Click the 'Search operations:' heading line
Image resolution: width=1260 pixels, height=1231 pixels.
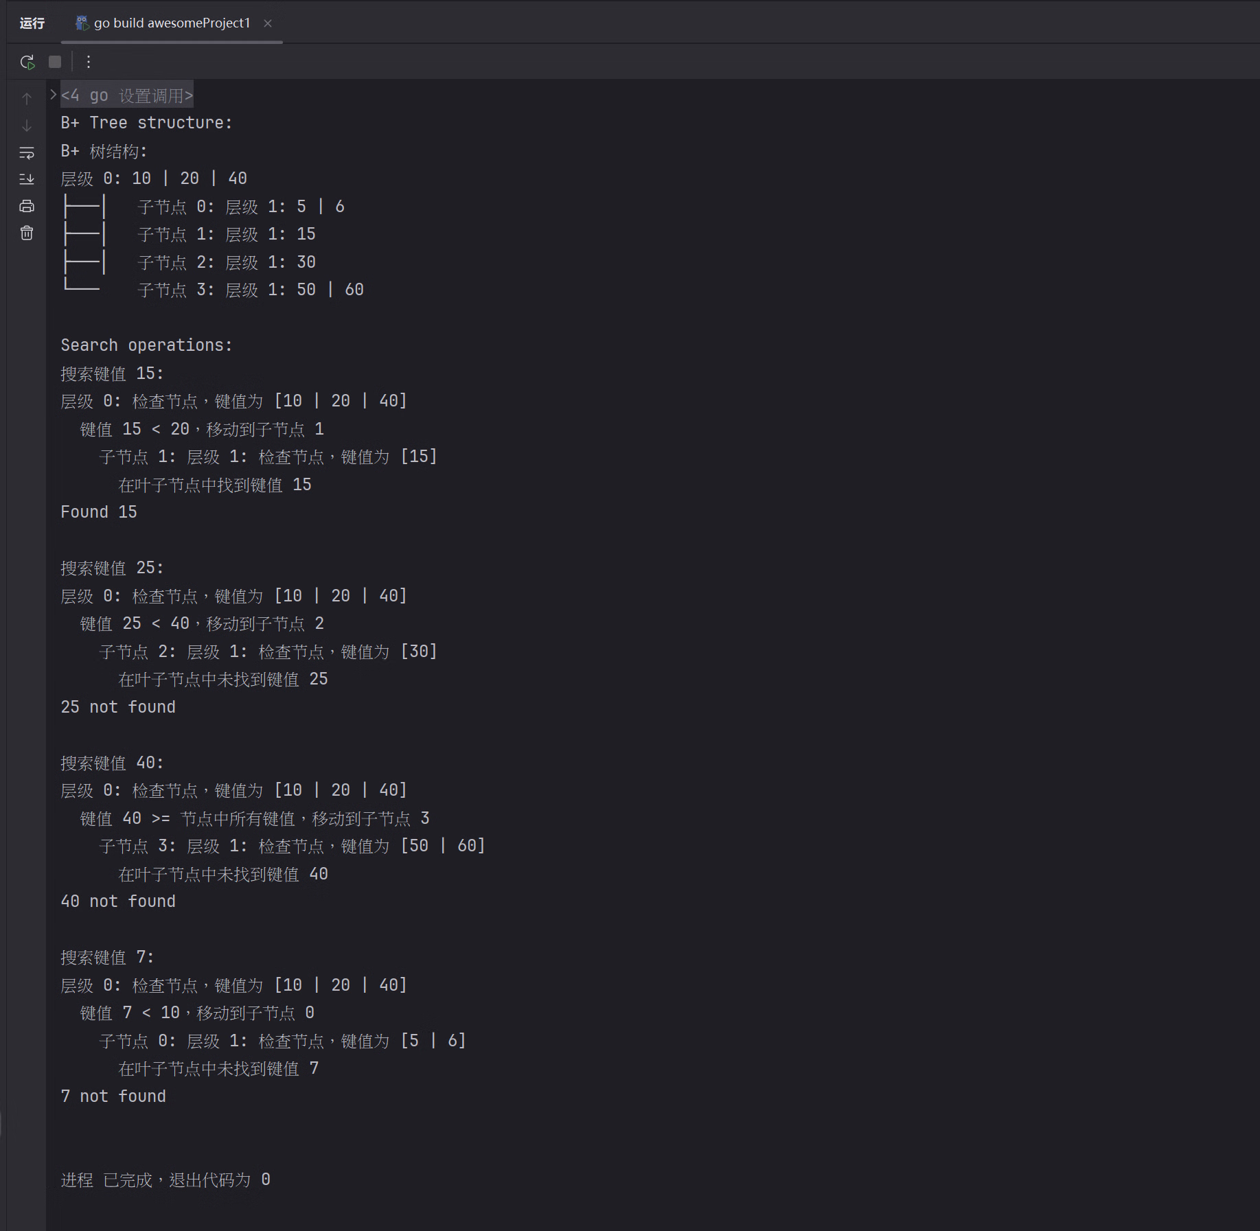tap(146, 345)
